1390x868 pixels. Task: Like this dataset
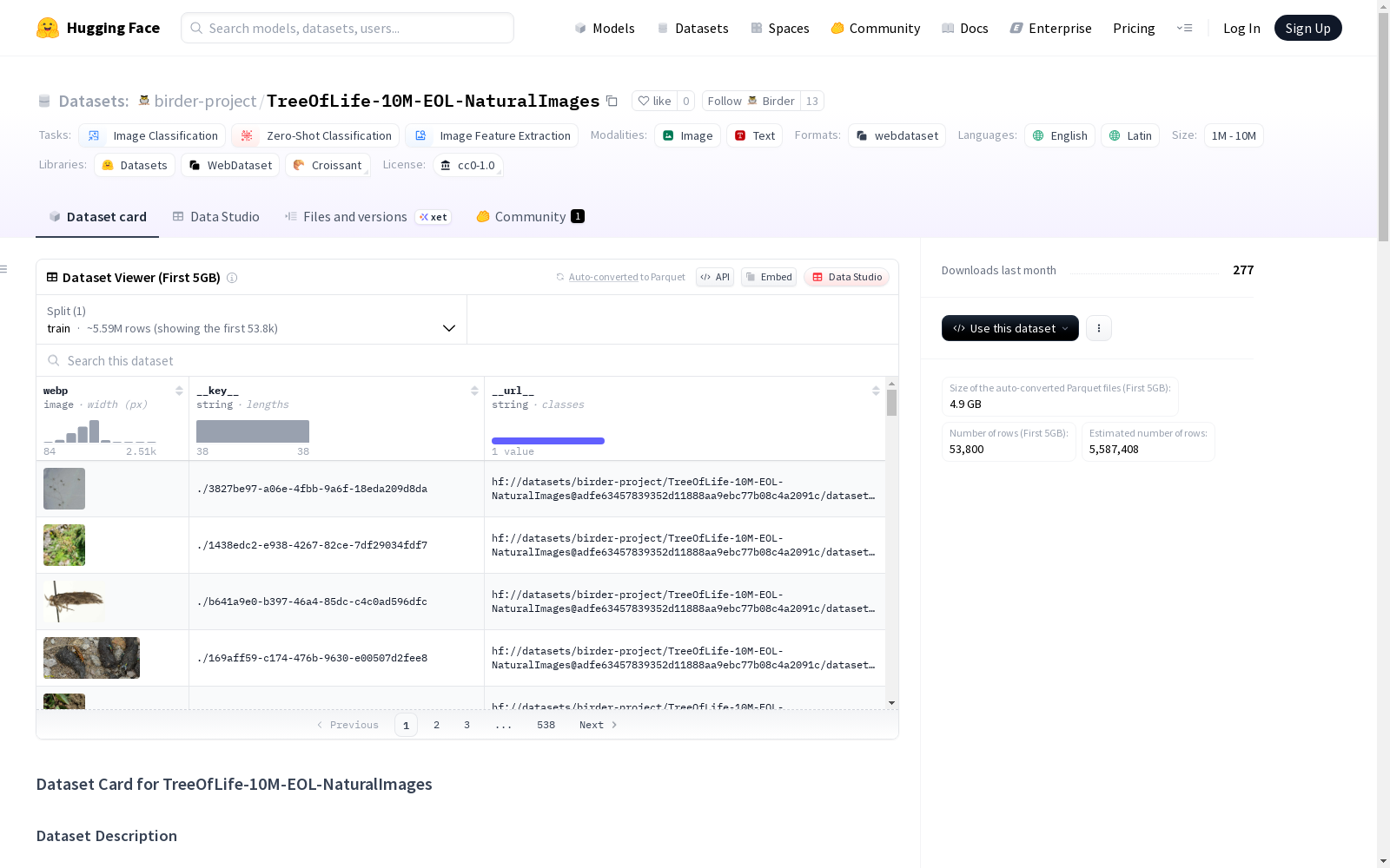[x=654, y=101]
